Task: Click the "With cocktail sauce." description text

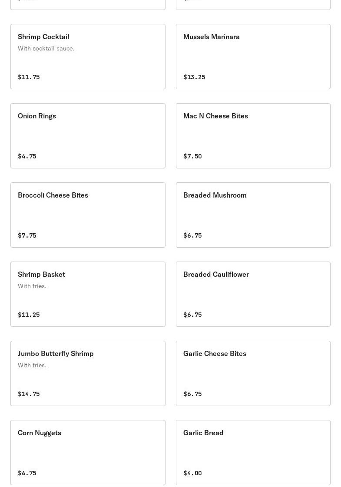Action: click(46, 48)
